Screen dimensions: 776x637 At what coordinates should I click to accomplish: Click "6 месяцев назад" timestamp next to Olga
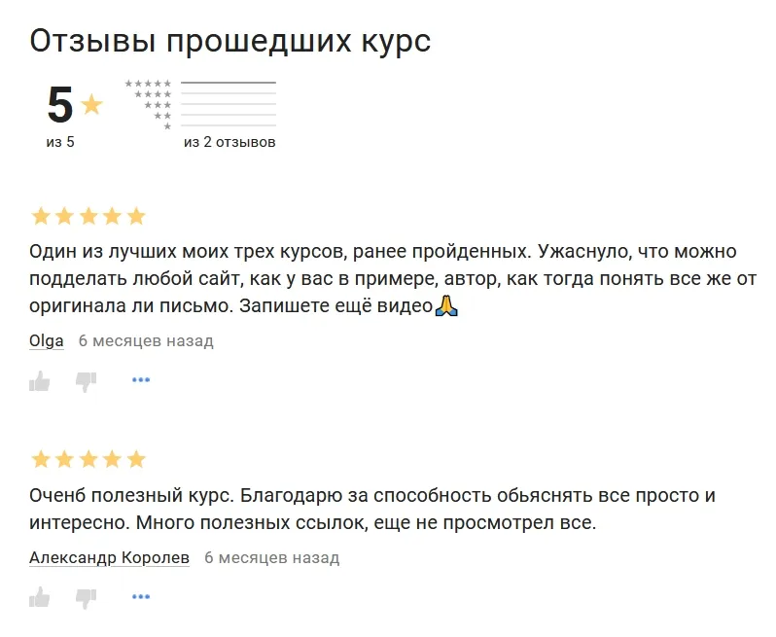click(x=146, y=341)
